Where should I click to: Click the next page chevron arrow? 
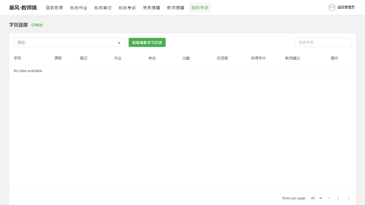coord(348,198)
